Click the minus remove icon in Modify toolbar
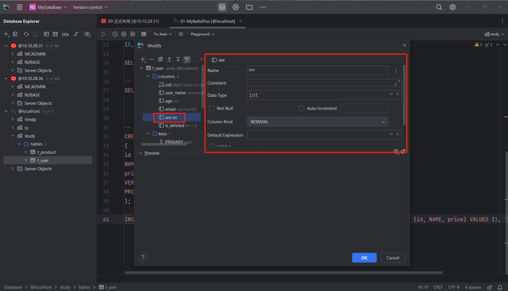Viewport: 508px width, 291px height. [152, 59]
